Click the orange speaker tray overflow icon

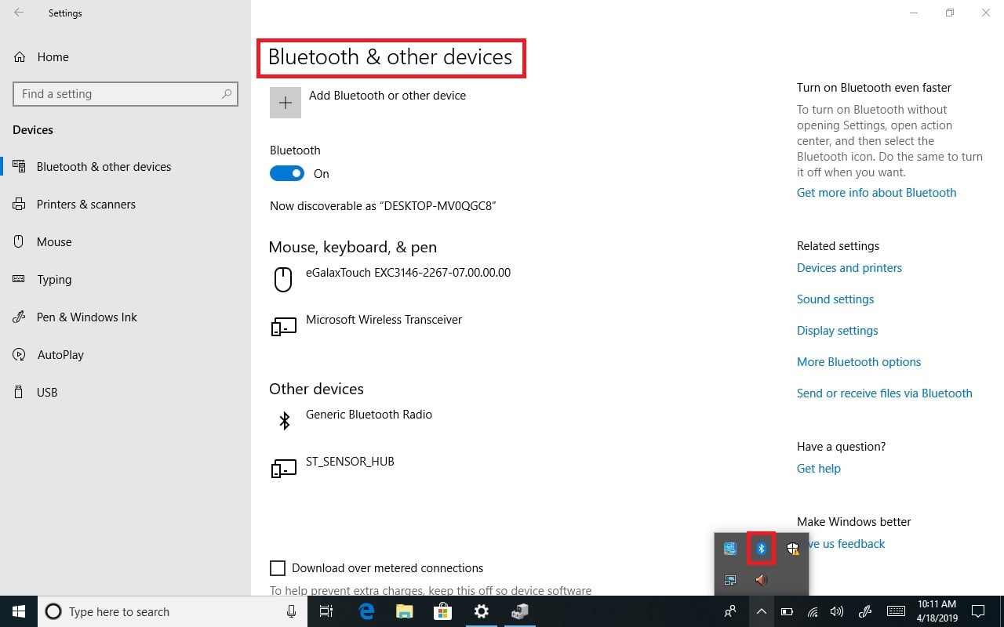pos(761,580)
